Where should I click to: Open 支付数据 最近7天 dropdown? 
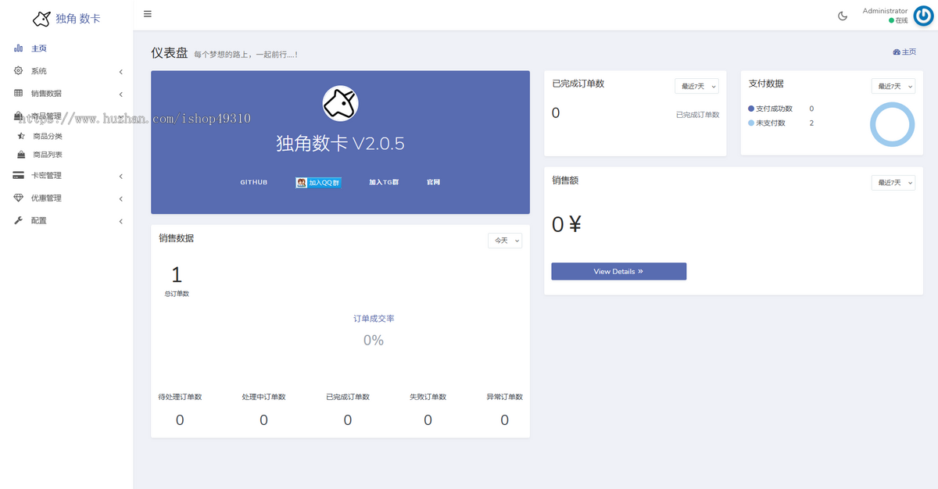[893, 86]
